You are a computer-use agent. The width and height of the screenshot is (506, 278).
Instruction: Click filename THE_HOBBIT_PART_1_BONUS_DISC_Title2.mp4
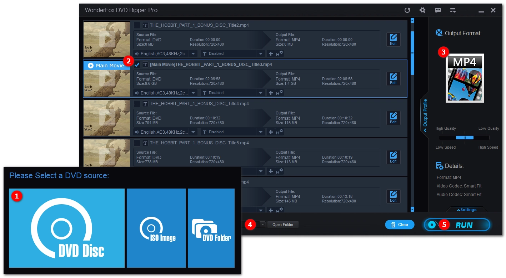[199, 25]
